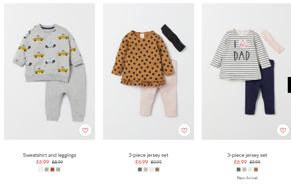Select cream swatch under Sweatshirt and leggings
The width and height of the screenshot is (291, 185).
pos(41,169)
